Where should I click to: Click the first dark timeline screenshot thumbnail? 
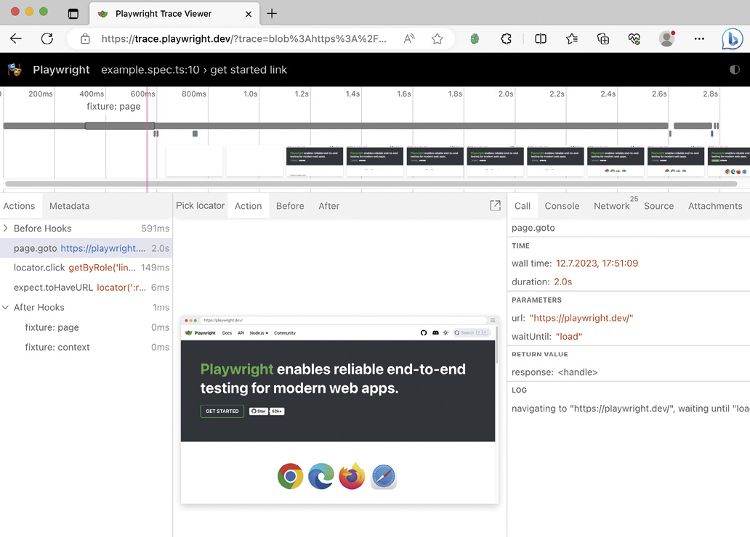[314, 162]
